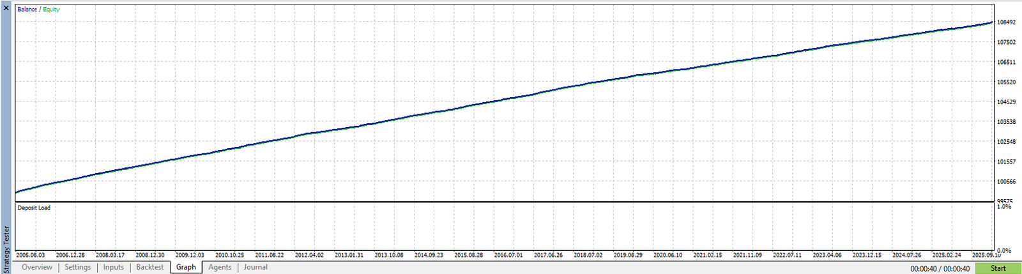Click the Strategy Tester vertical title

7,248
